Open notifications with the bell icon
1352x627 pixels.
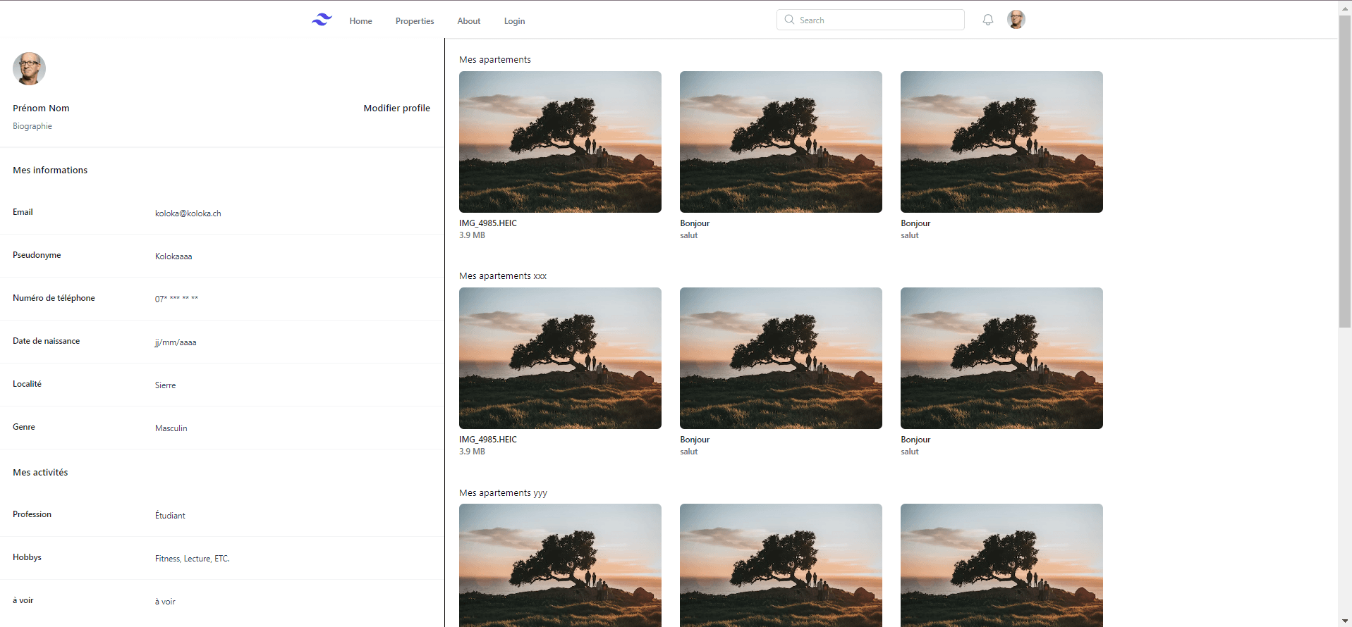(x=987, y=20)
